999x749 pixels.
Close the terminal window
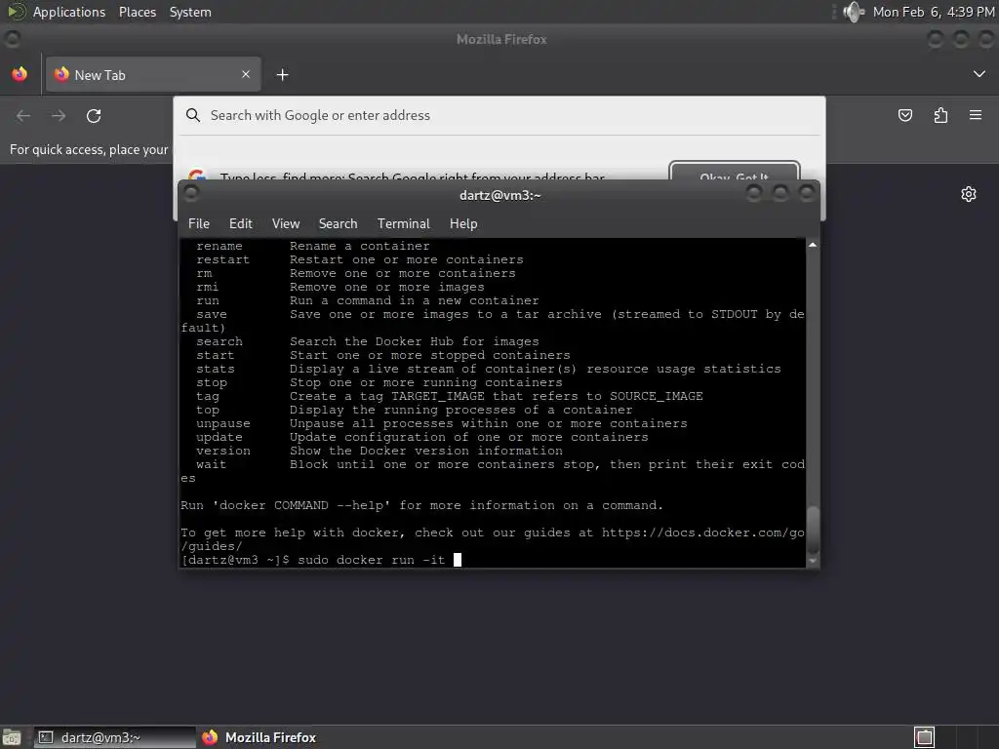point(807,193)
